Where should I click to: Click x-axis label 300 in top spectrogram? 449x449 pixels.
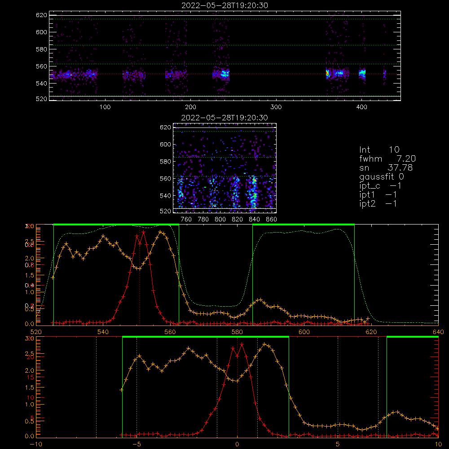276,107
